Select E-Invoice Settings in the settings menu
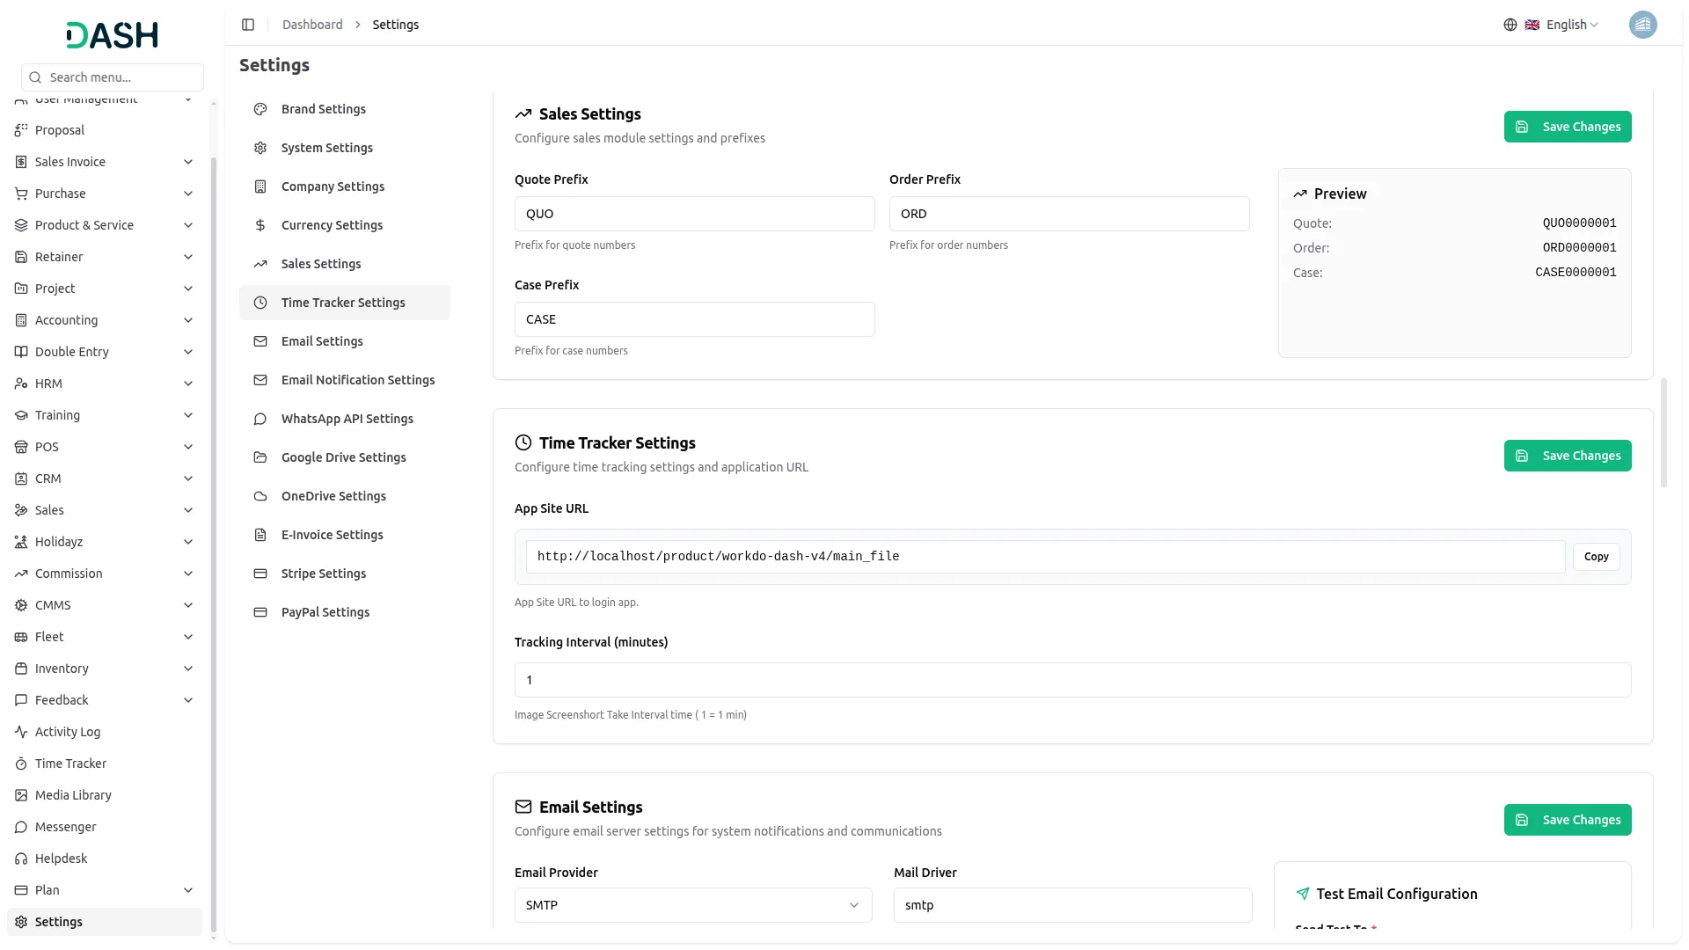 tap(332, 535)
